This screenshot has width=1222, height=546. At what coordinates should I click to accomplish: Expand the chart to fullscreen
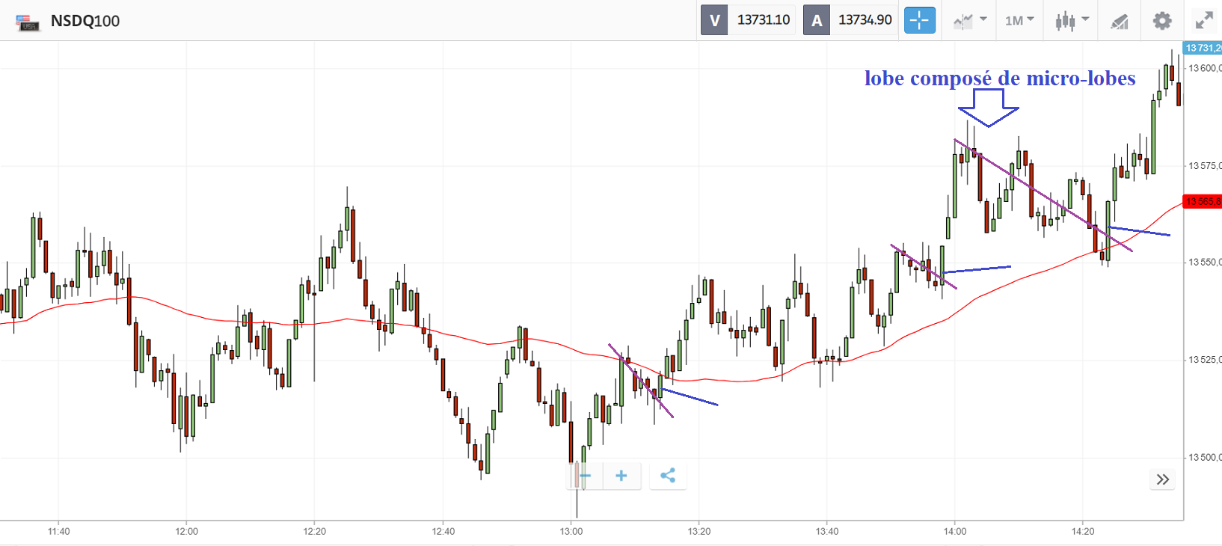tap(1204, 21)
